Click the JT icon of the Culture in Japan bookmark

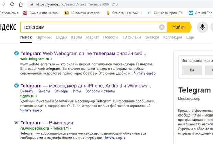click(x=149, y=13)
